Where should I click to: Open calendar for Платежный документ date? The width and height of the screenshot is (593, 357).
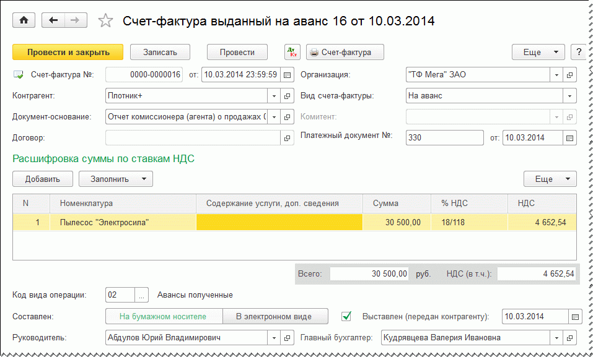click(x=569, y=137)
